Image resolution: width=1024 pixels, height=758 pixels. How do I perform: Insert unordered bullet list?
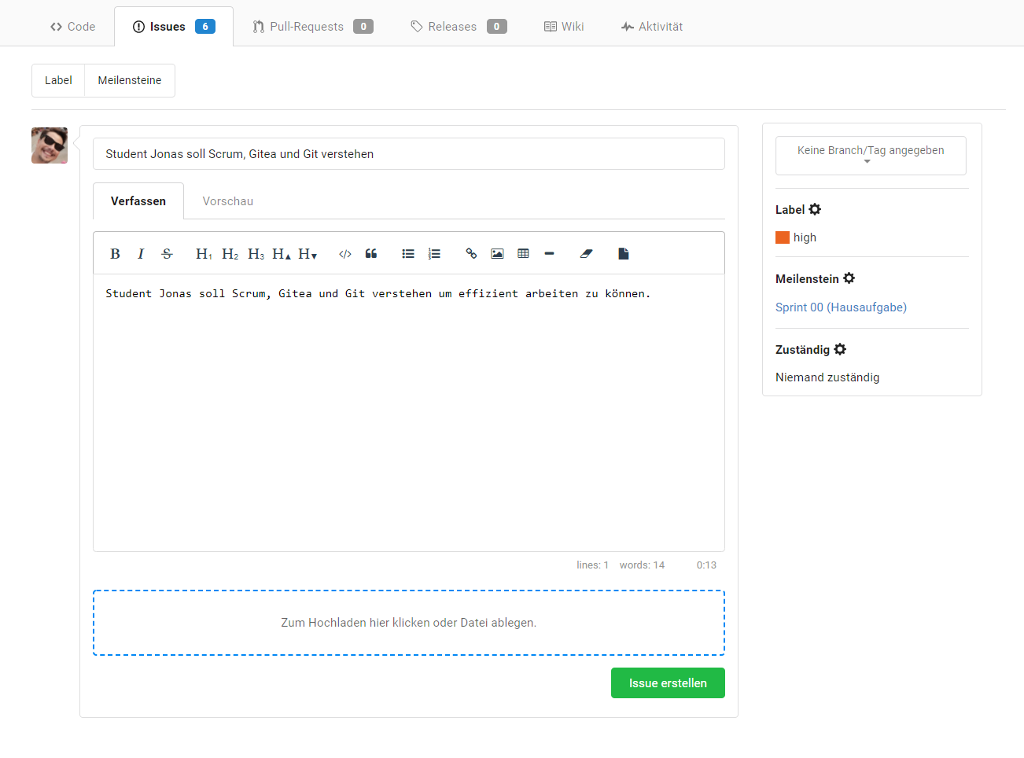point(408,254)
